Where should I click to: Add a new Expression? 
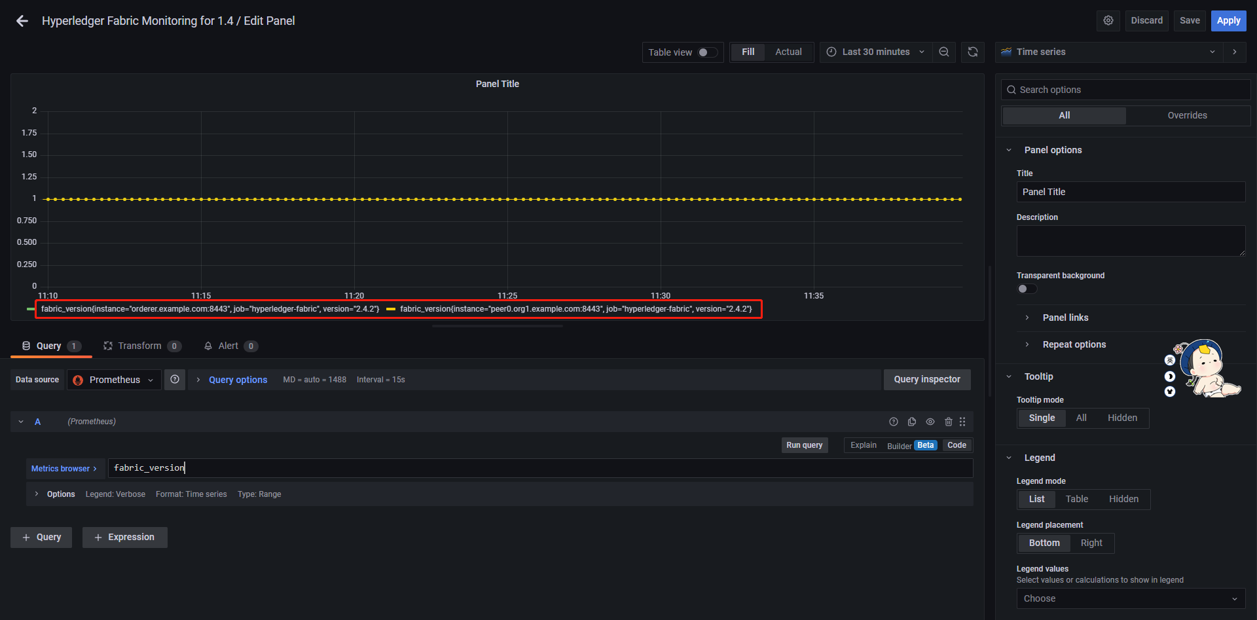[x=124, y=537]
